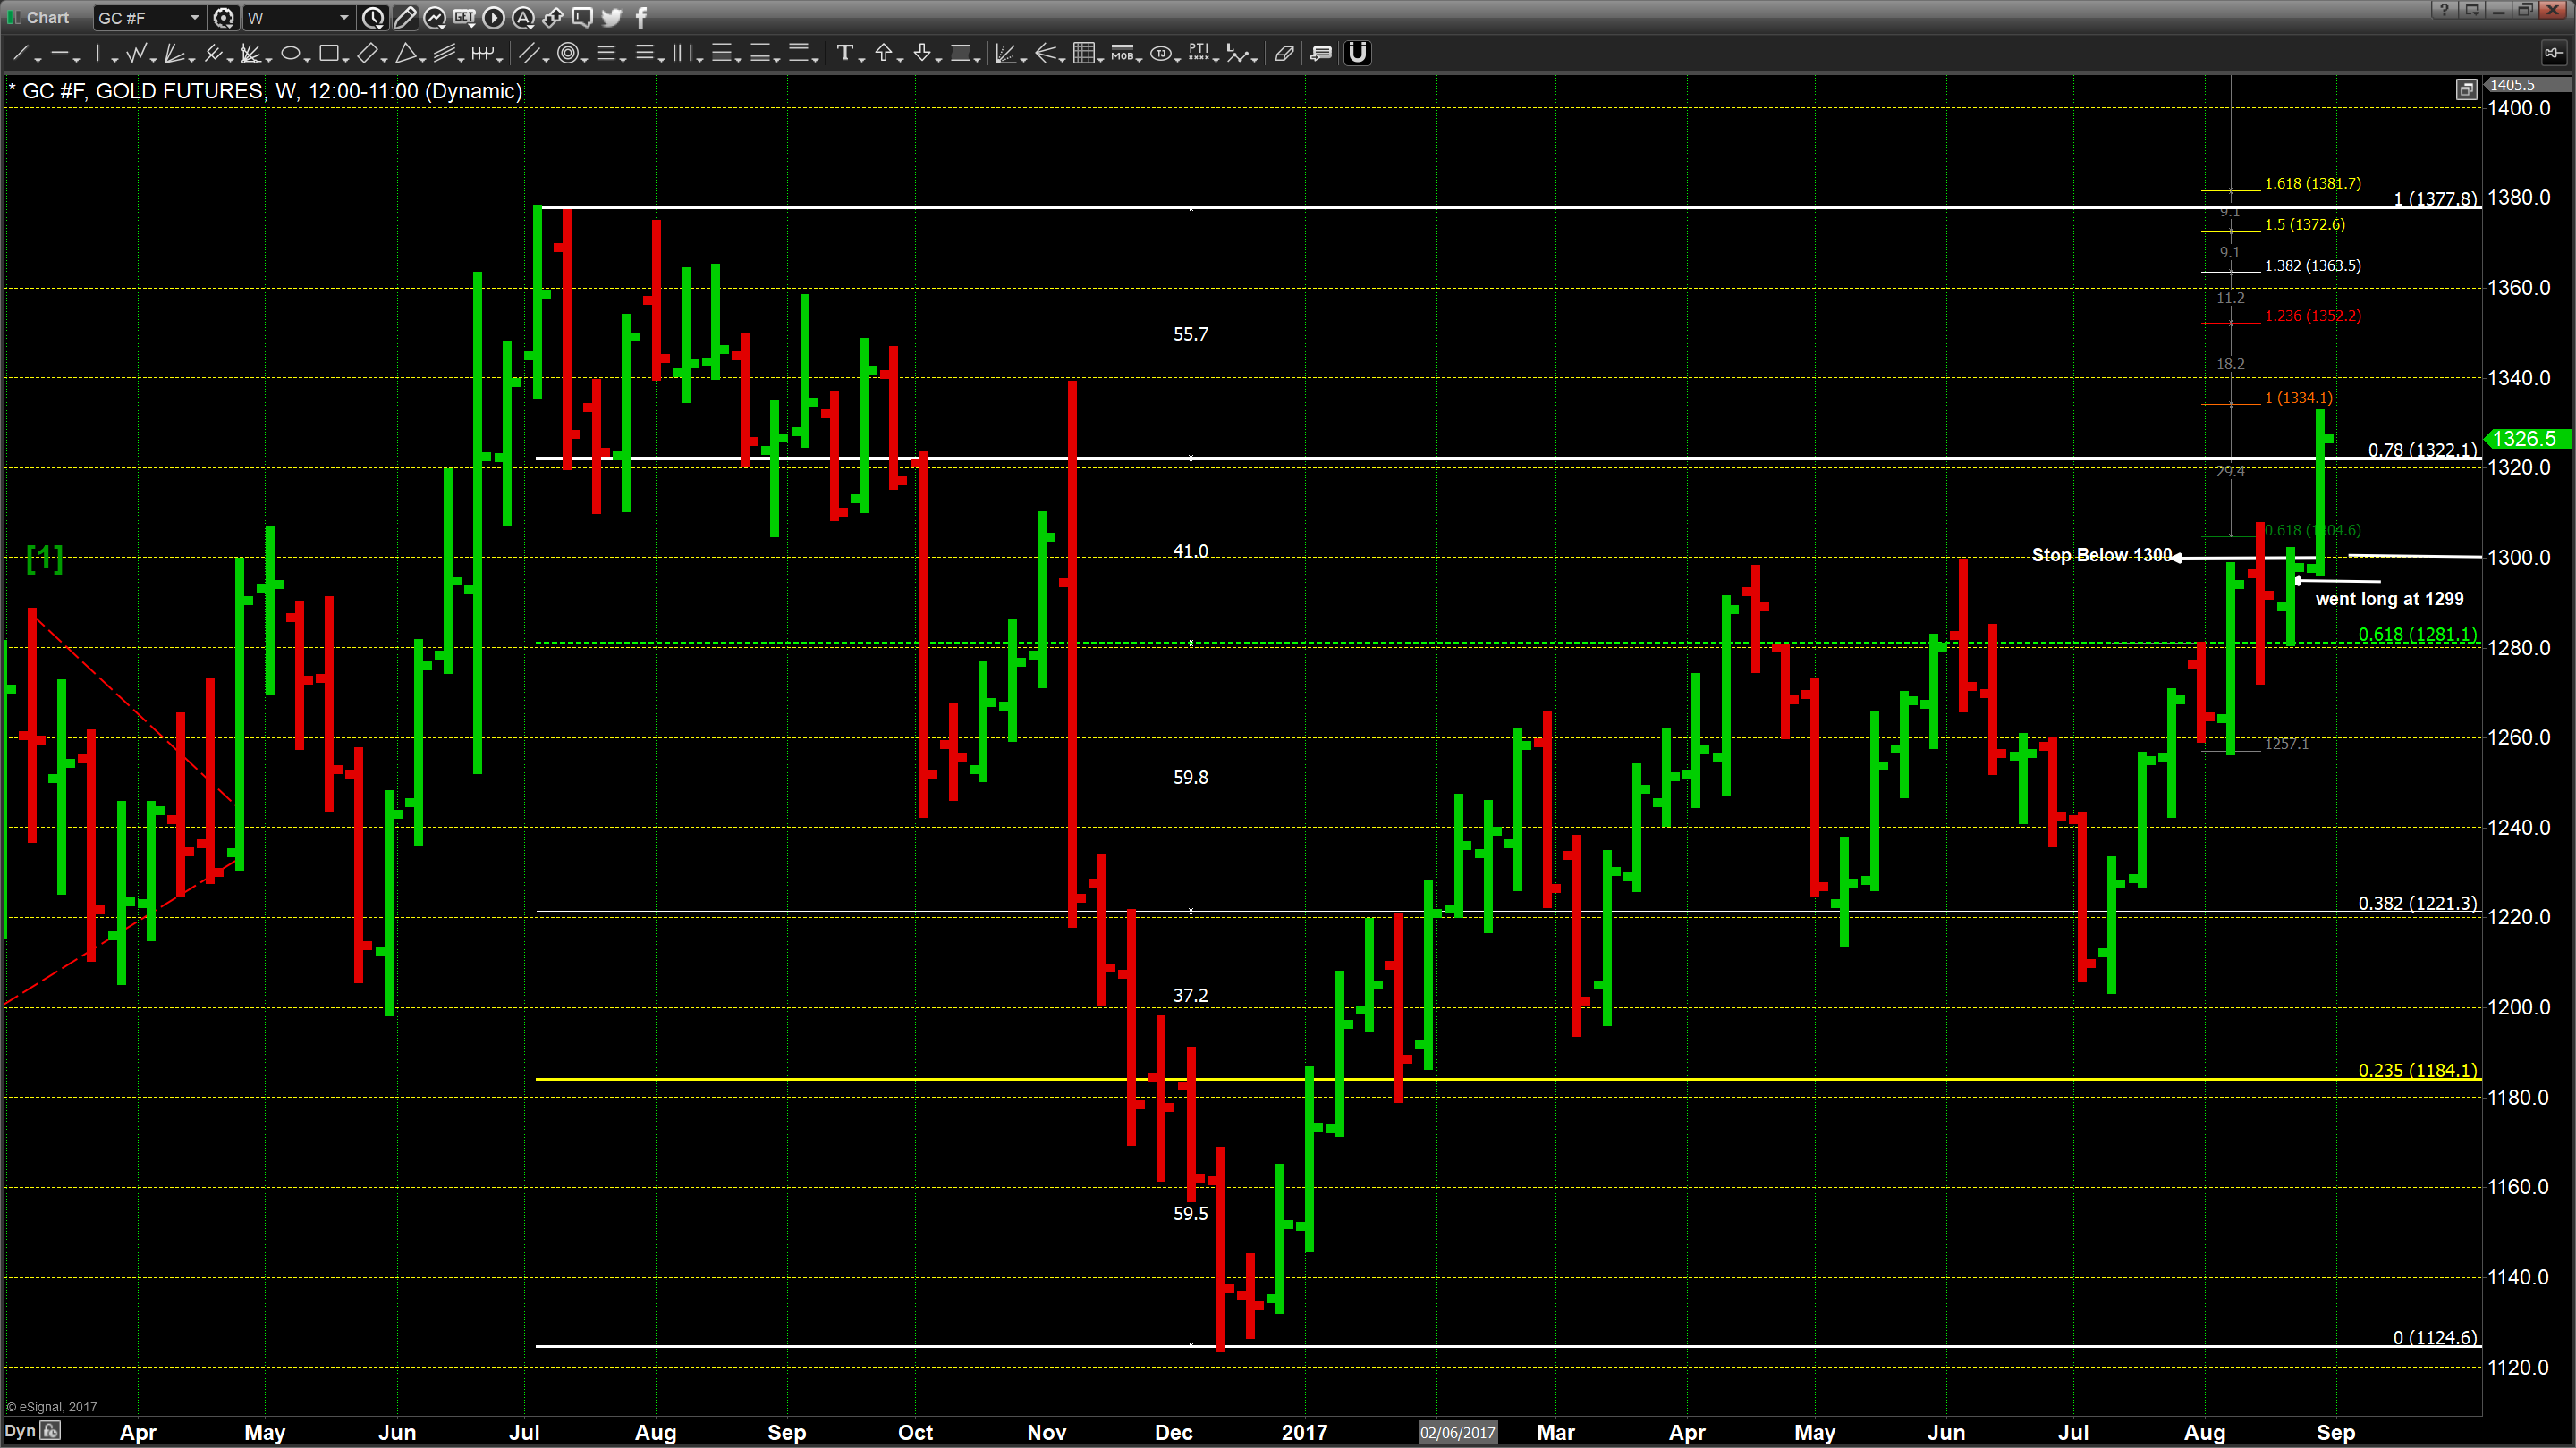Click the Chart window title label
Screen dimensions: 2576x1448
47,17
